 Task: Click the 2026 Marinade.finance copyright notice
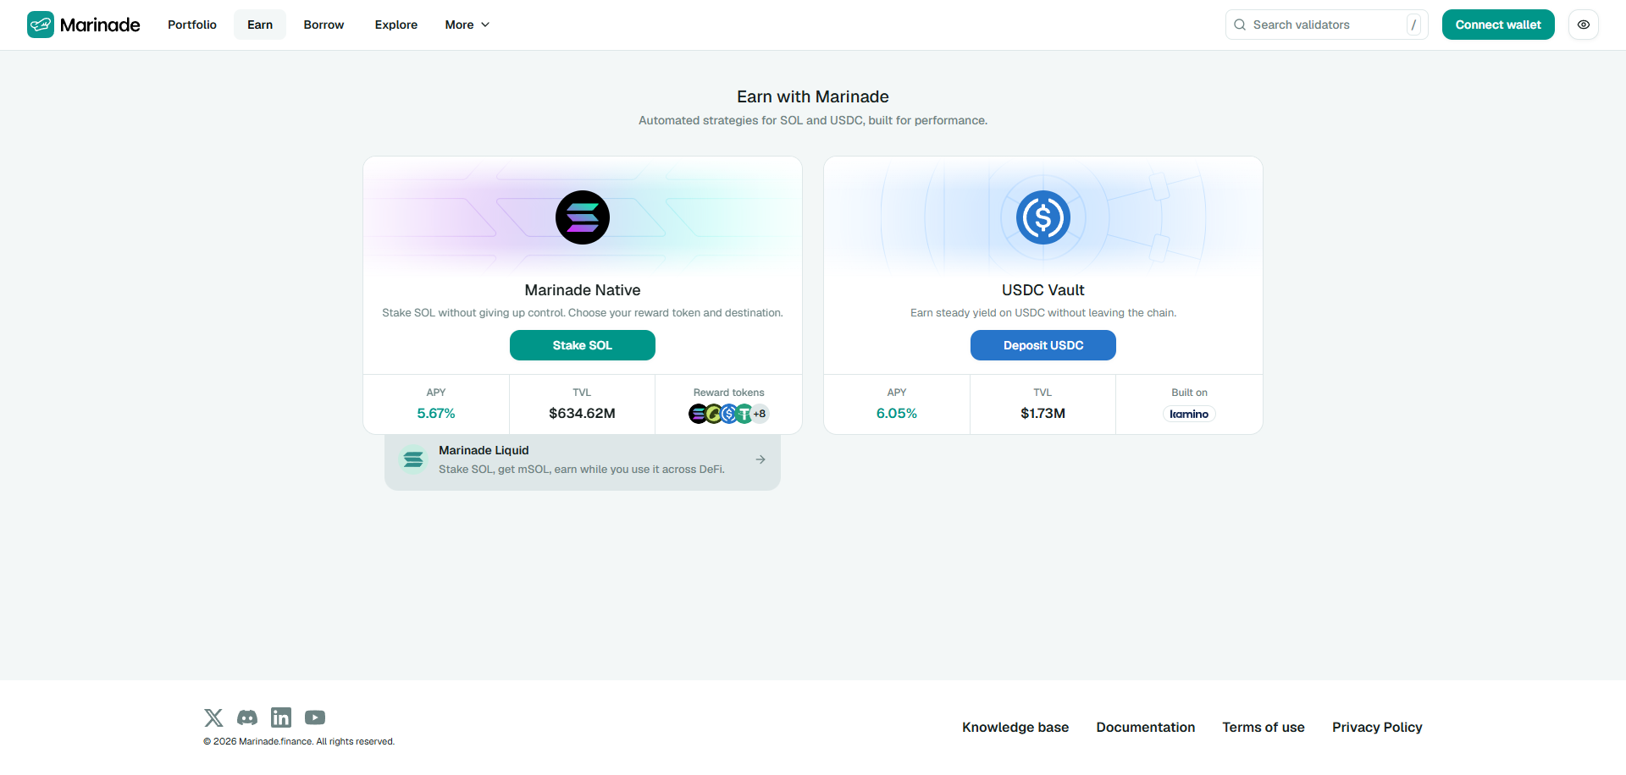(299, 742)
